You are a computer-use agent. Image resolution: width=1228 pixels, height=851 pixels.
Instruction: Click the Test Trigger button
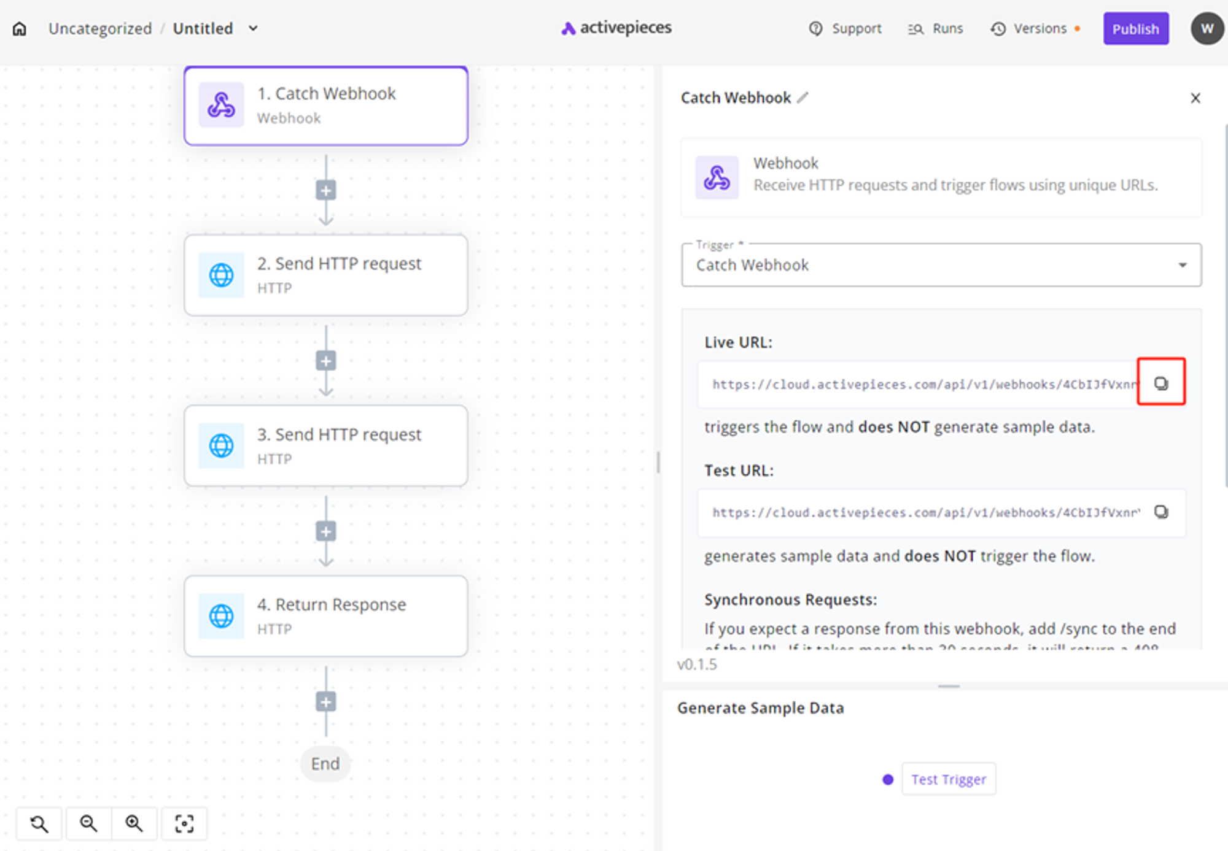click(948, 779)
